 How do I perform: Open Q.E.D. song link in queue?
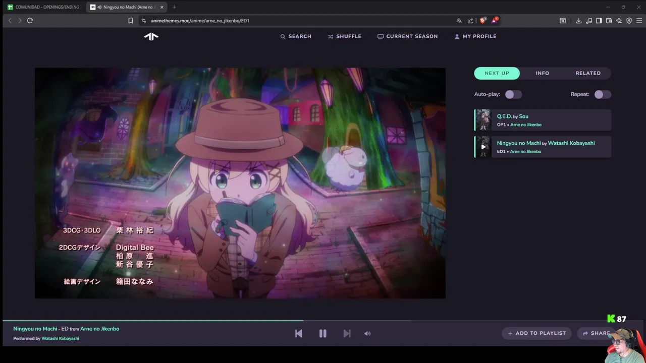click(504, 116)
